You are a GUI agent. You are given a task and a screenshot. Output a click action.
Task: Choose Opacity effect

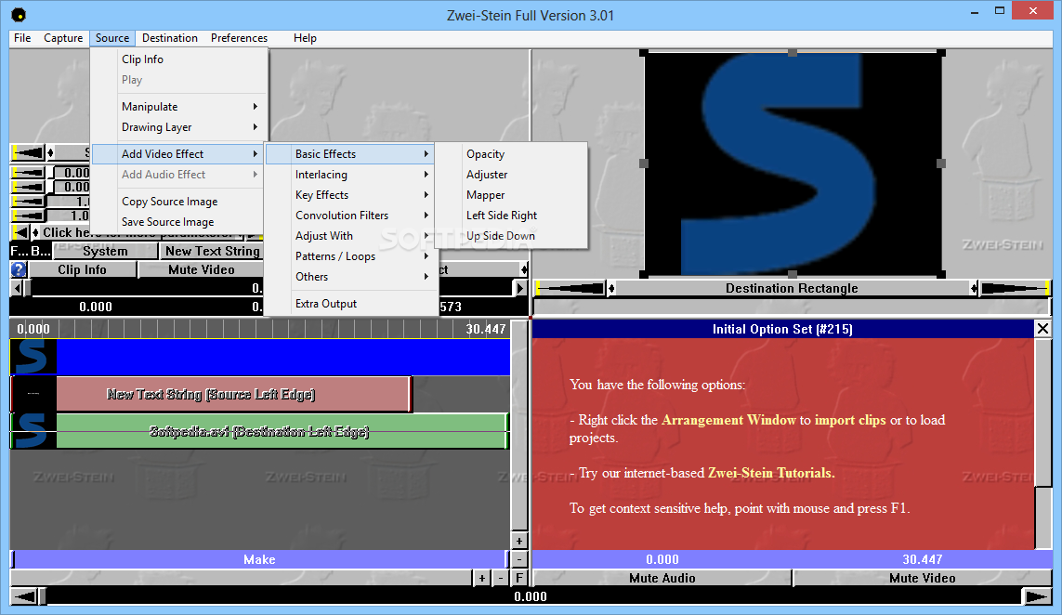point(511,154)
